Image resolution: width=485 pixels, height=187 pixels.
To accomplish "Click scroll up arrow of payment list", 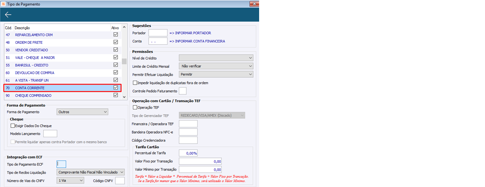I will tap(124, 27).
